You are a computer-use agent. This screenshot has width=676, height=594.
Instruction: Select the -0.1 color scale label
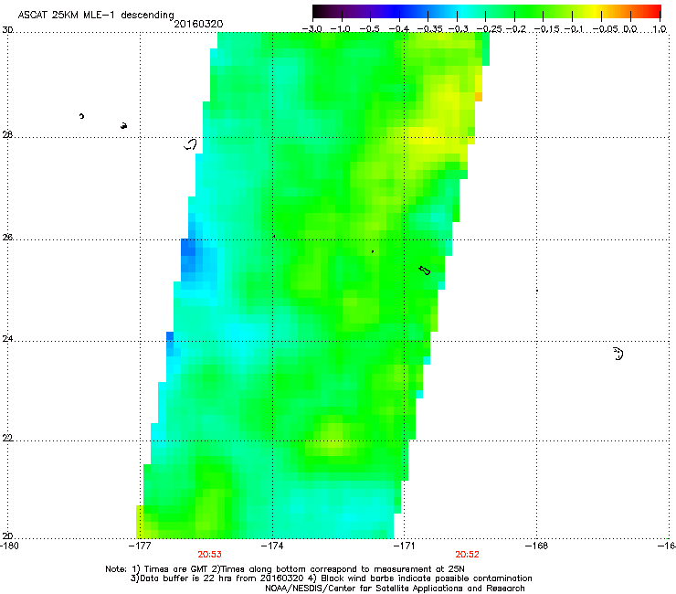pos(574,29)
